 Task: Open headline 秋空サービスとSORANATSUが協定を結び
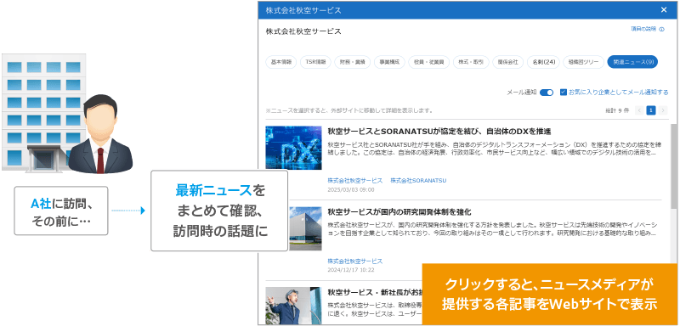(439, 132)
